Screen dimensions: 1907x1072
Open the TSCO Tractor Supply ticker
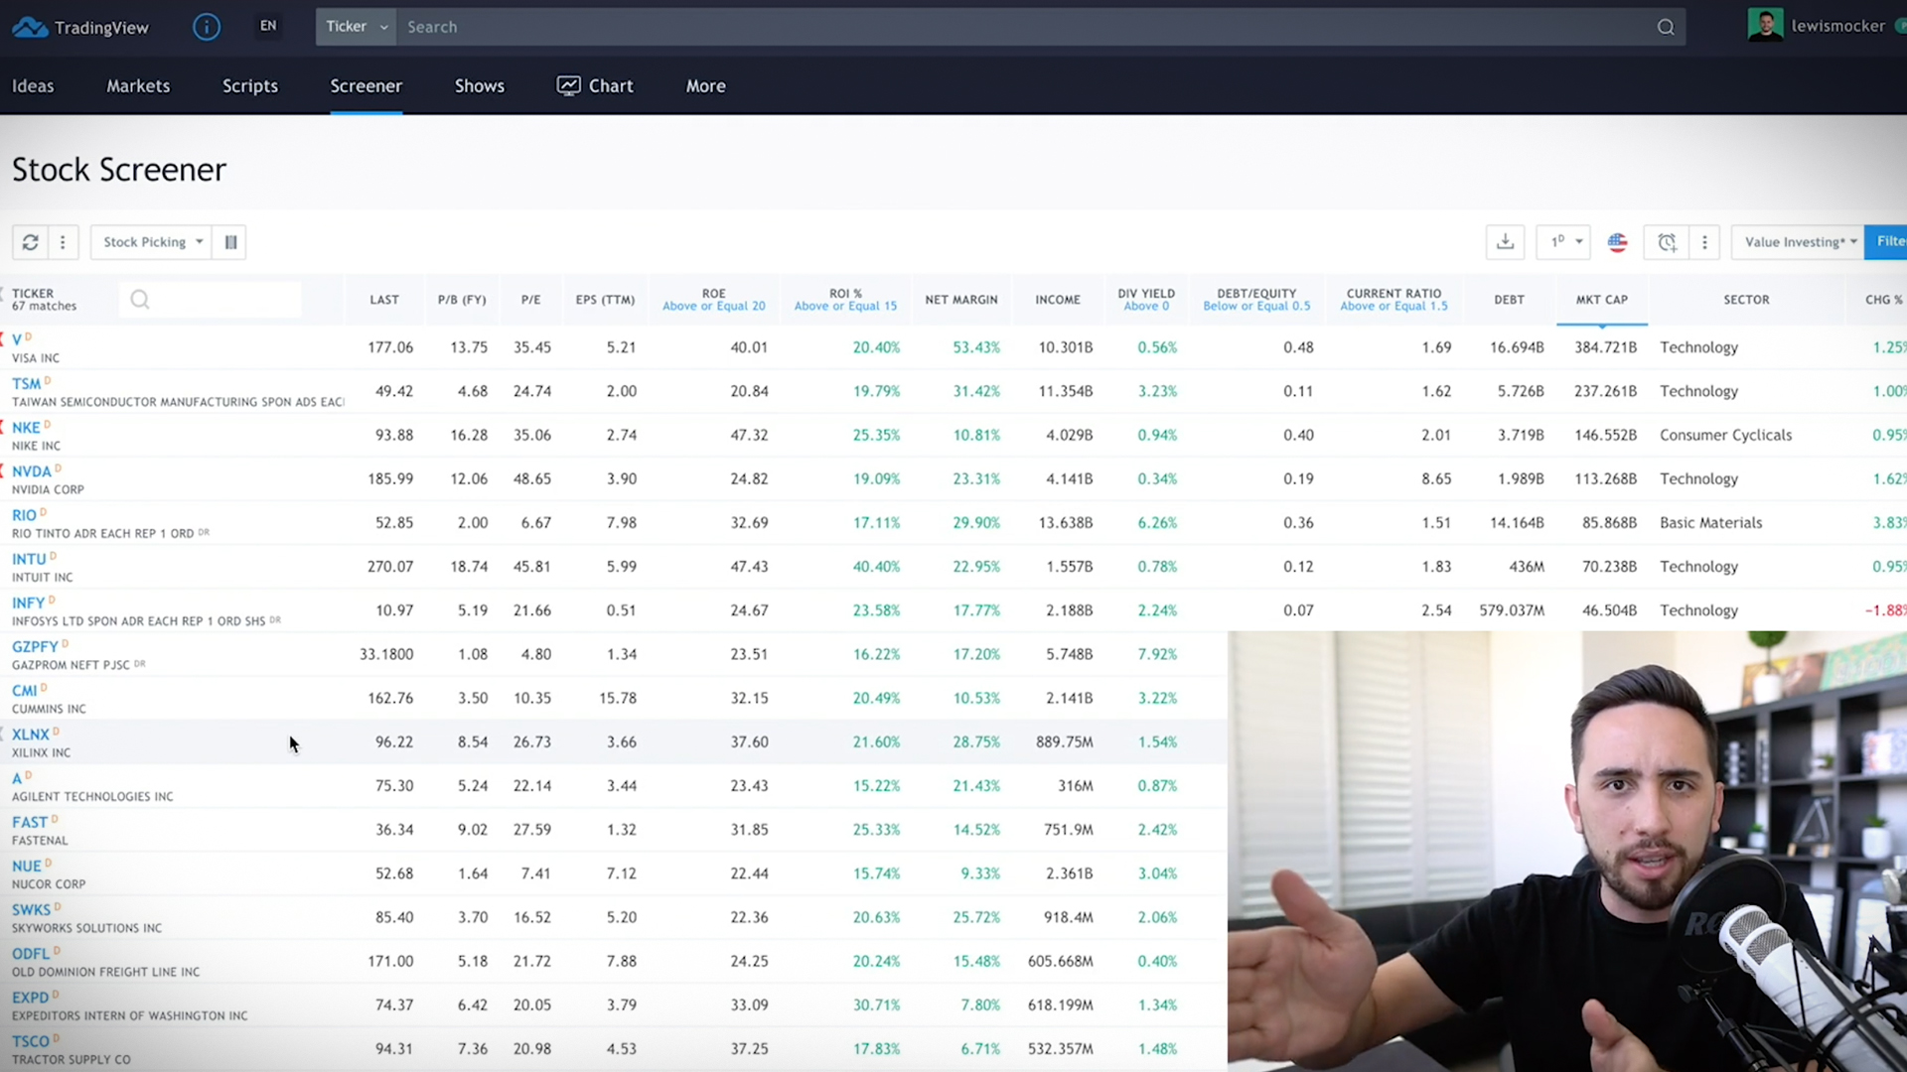pos(30,1041)
